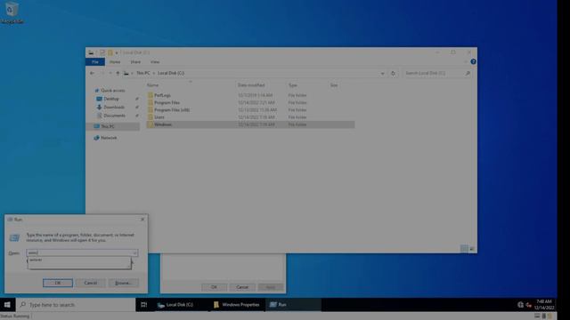
Task: Click the Windows Start button
Action: (7, 305)
